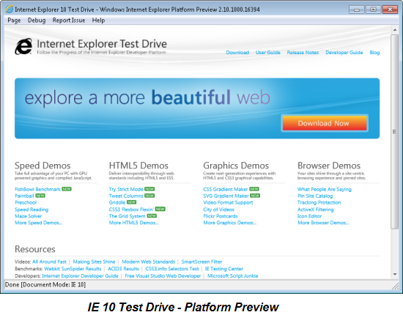
Task: Click the Download link in header
Action: (x=237, y=53)
